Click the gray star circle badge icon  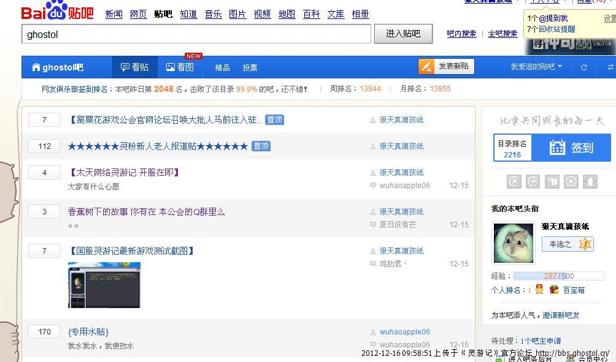coord(571,181)
